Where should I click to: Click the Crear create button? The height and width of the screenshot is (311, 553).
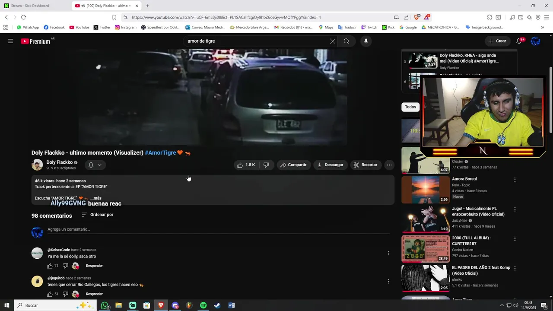click(x=497, y=41)
